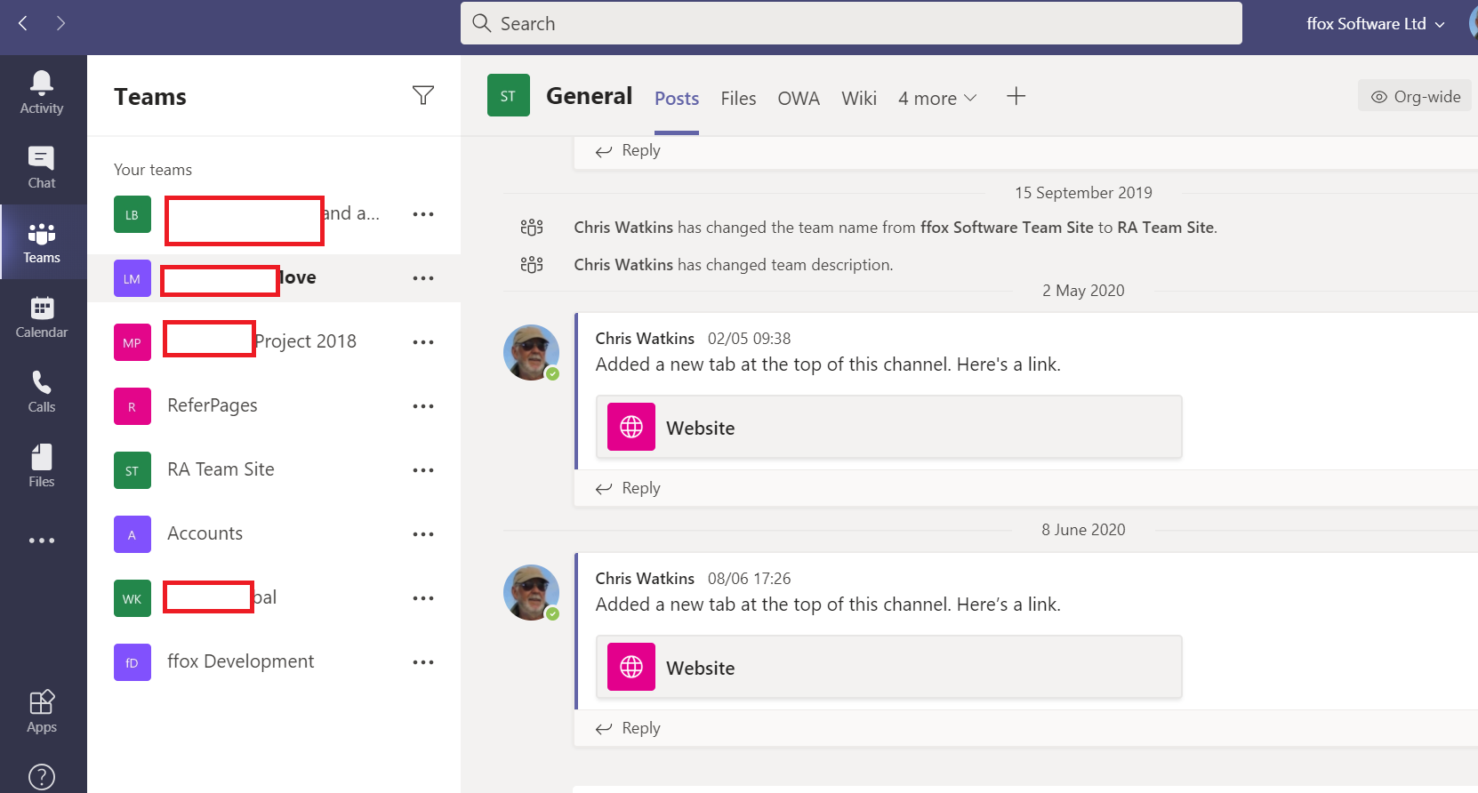The image size is (1478, 793).
Task: Open more options for ffox Development team
Action: tap(423, 662)
